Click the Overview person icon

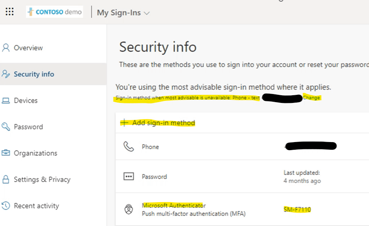click(6, 48)
